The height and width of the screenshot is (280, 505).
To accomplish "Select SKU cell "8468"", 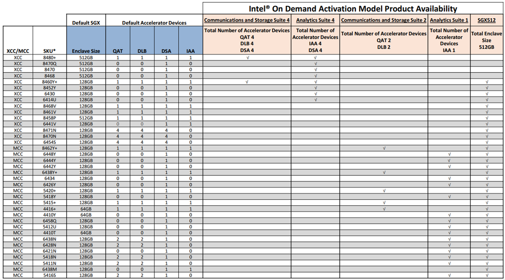I will tap(49, 76).
